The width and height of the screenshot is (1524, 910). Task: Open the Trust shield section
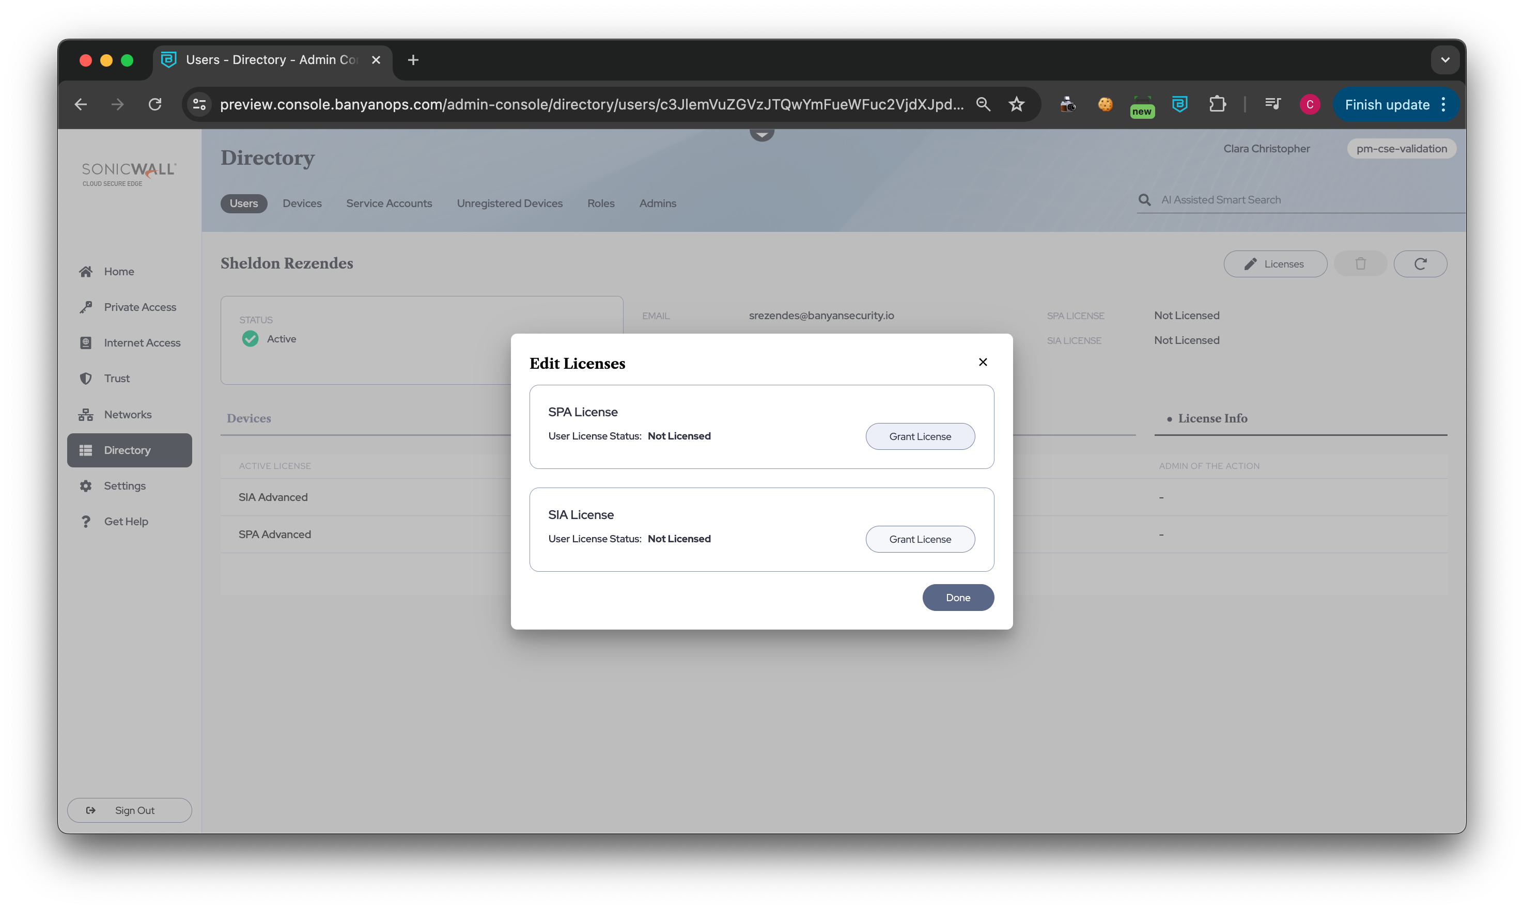pyautogui.click(x=117, y=379)
